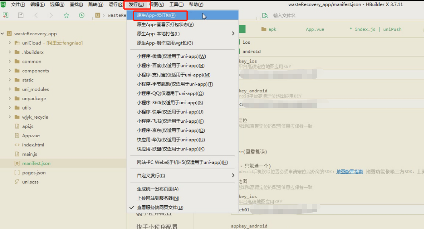Open the 帮助(Y) menu

click(196, 4)
